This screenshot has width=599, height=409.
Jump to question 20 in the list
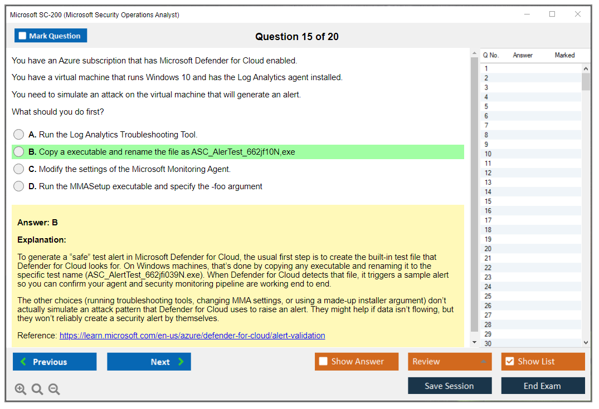(488, 249)
